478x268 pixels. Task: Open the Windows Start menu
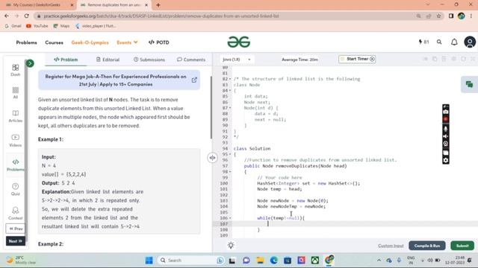(149, 260)
